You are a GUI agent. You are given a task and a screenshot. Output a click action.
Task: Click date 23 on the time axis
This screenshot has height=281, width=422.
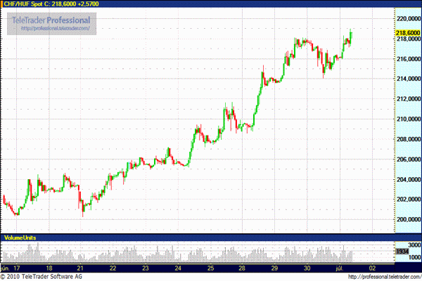coord(146,268)
